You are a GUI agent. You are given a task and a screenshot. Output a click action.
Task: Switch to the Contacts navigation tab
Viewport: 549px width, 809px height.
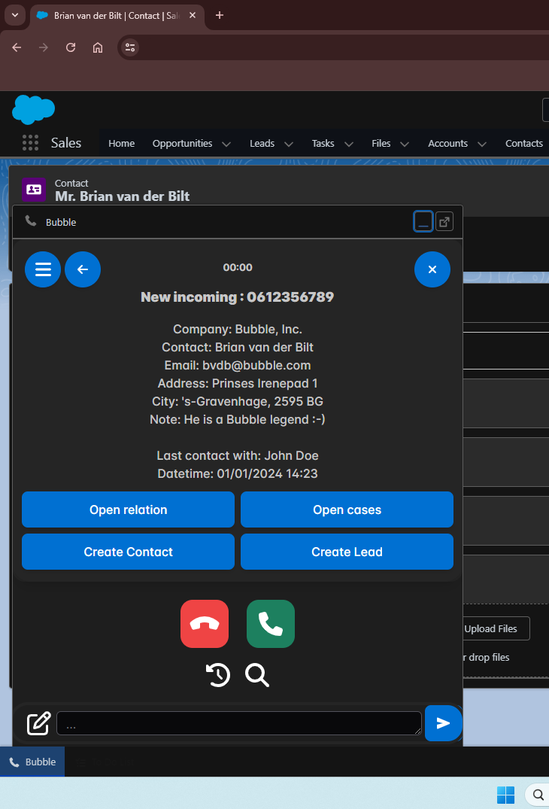[523, 144]
